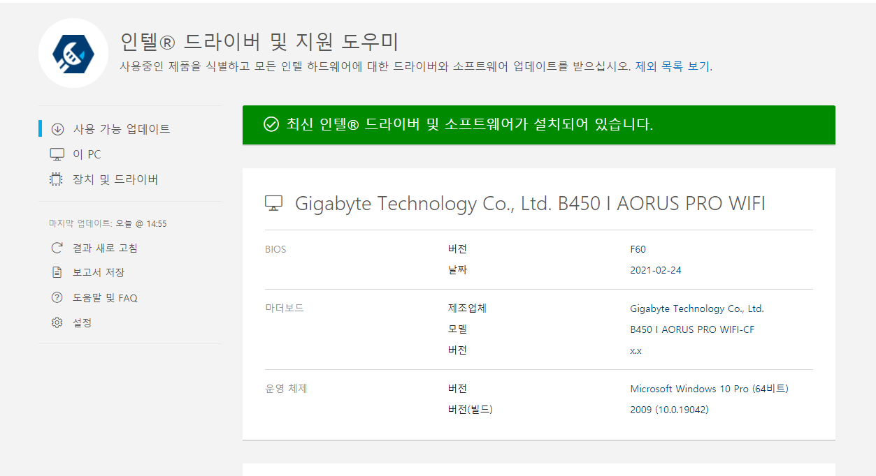
Task: Refresh results via 결과 새로 고침
Action: pyautogui.click(x=105, y=248)
